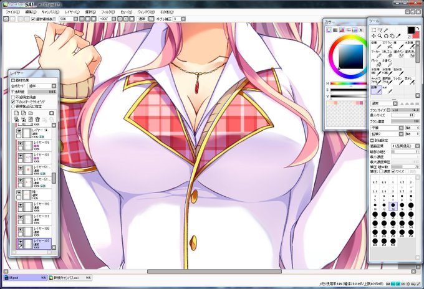Select the highlighted pencil tool in brush grid
Image resolution: width=424 pixels, height=289 pixels.
click(377, 90)
